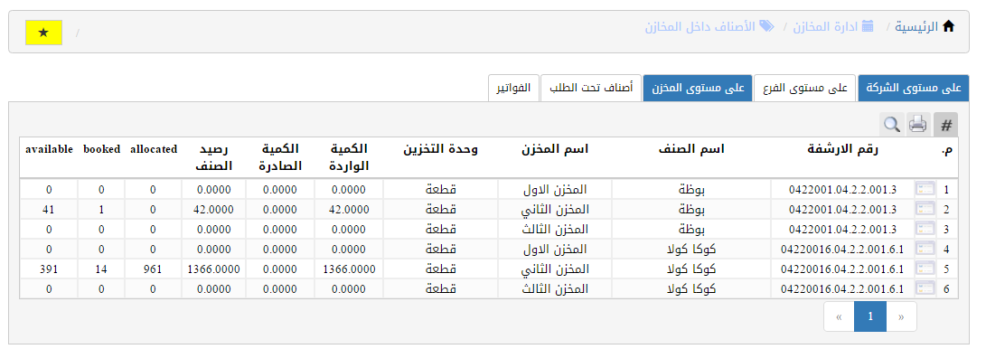Viewport: 986px width, 349px height.
Task: Sort by the اسم الصنف column header
Action: click(x=690, y=149)
